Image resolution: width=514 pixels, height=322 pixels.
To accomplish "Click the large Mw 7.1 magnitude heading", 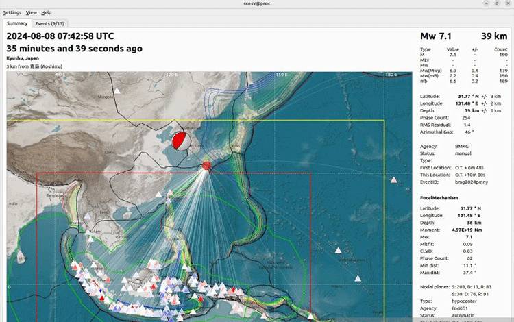I will tap(436, 36).
